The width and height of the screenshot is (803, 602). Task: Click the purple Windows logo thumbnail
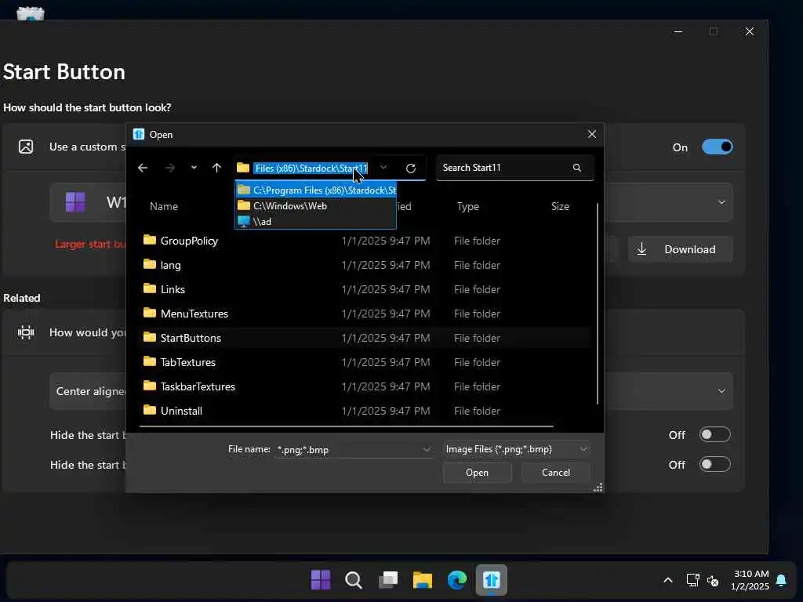click(75, 201)
